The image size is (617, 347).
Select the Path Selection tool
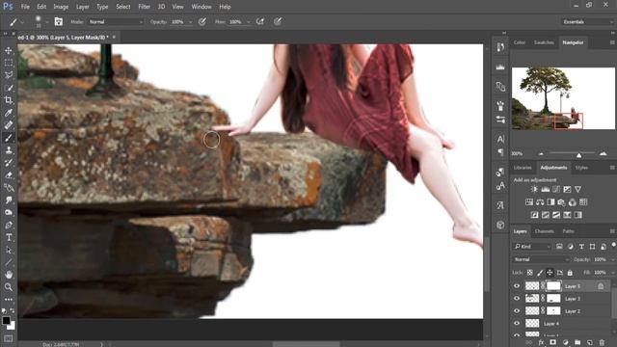tap(9, 250)
